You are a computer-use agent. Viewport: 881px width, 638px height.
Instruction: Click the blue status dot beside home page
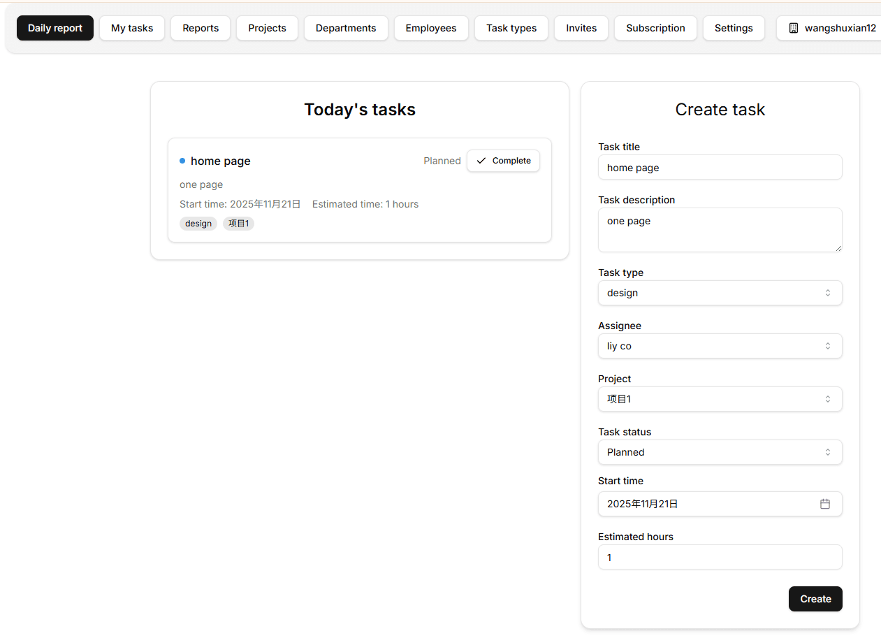coord(182,161)
